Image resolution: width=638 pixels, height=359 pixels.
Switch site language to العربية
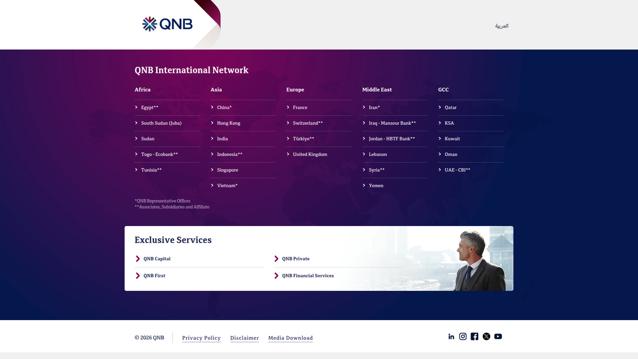pyautogui.click(x=501, y=26)
